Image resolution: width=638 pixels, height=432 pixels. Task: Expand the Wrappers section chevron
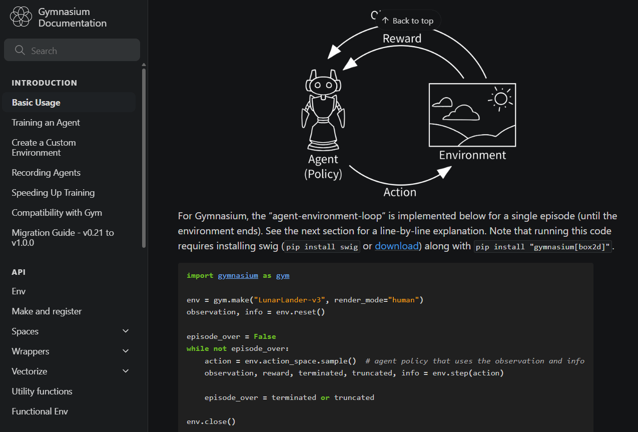tap(126, 351)
